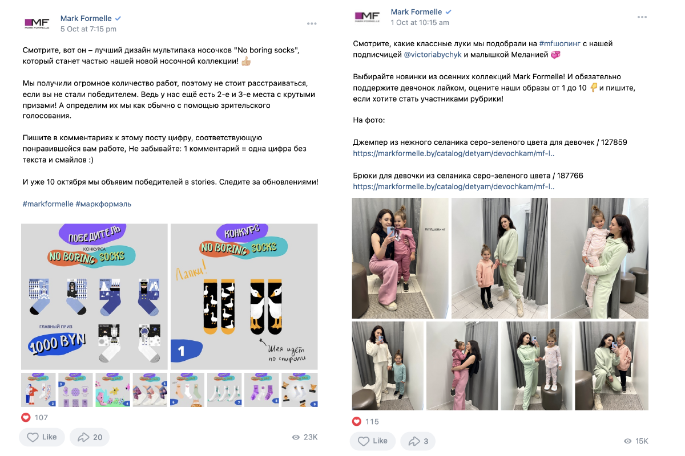Open the red heart reactions count 115
This screenshot has height=456, width=685.
point(365,421)
